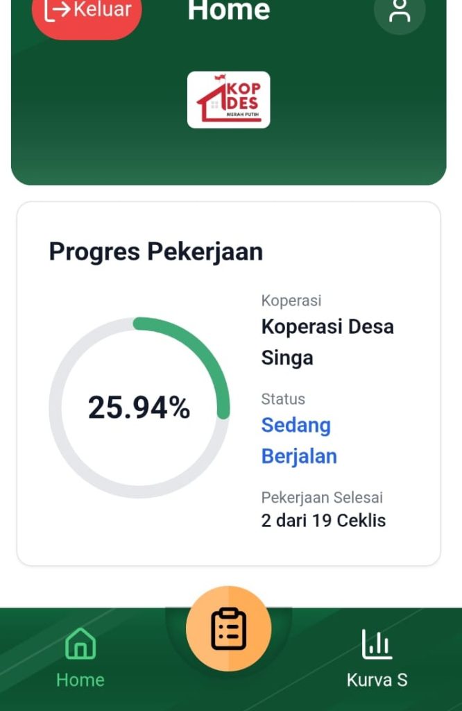Tap the red Keluar logout button
The width and height of the screenshot is (462, 711).
(x=87, y=14)
